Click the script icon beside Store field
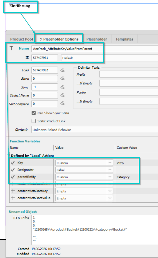Image resolution: width=158 pixels, height=258 pixels. pos(62,79)
